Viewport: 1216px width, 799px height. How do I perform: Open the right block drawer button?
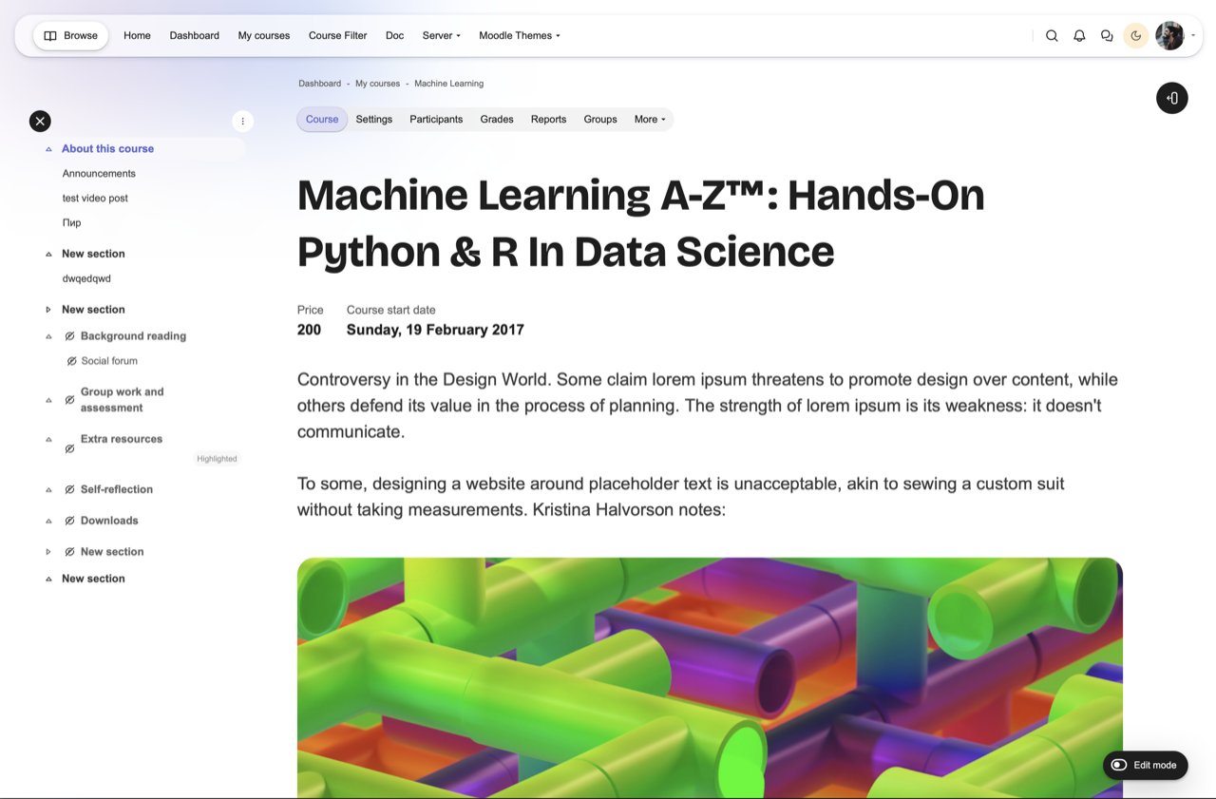click(x=1171, y=98)
